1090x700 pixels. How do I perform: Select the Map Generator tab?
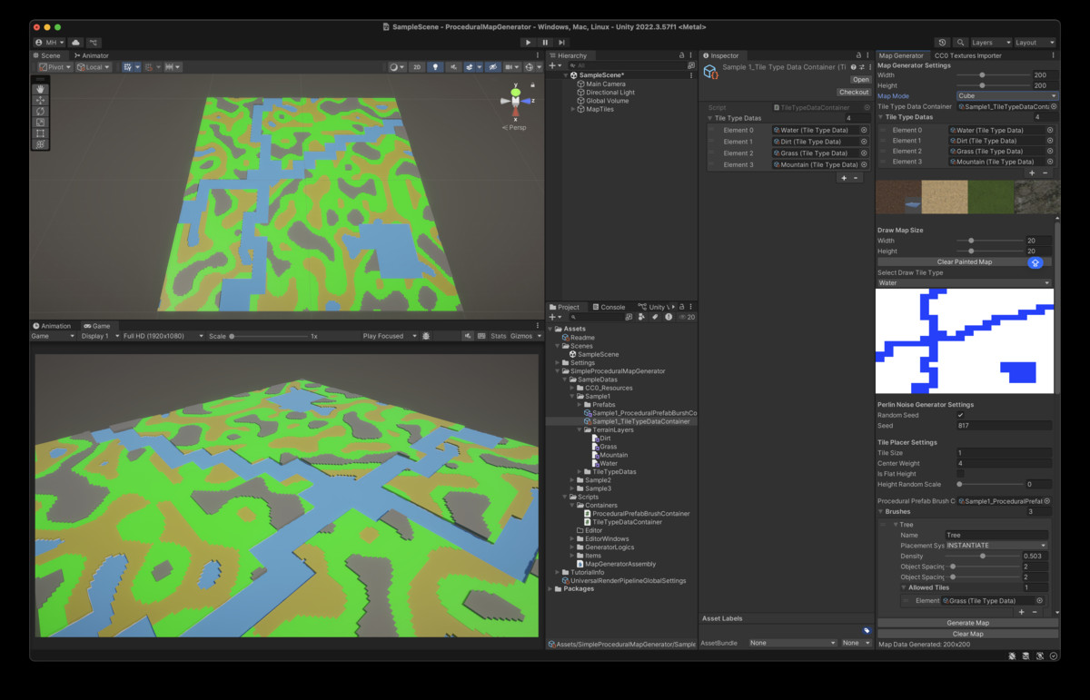[902, 55]
